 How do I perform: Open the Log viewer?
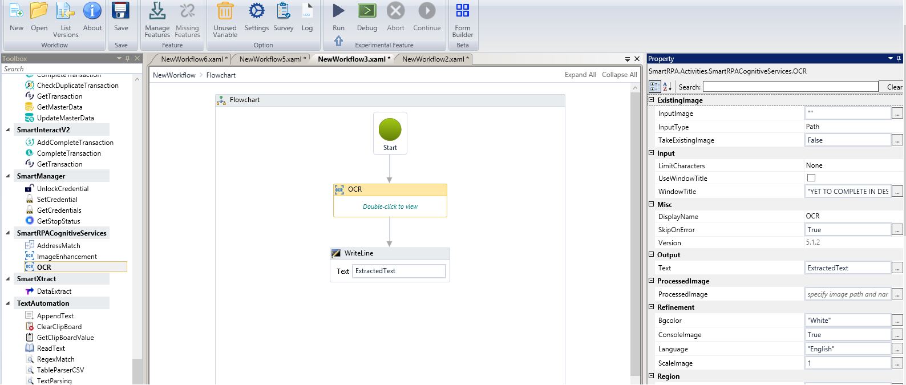[x=307, y=11]
